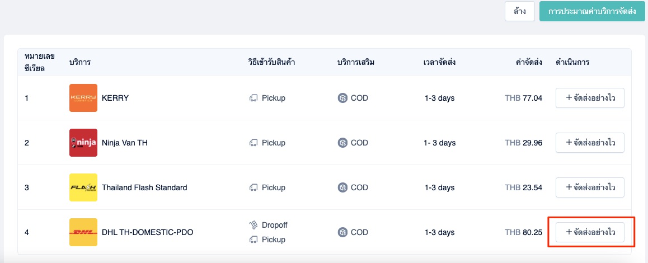Click the บริการ column header
Image resolution: width=648 pixels, height=263 pixels.
[x=80, y=63]
